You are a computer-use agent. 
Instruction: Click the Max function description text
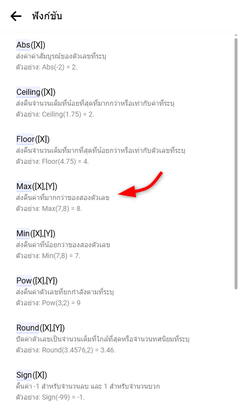pos(63,198)
